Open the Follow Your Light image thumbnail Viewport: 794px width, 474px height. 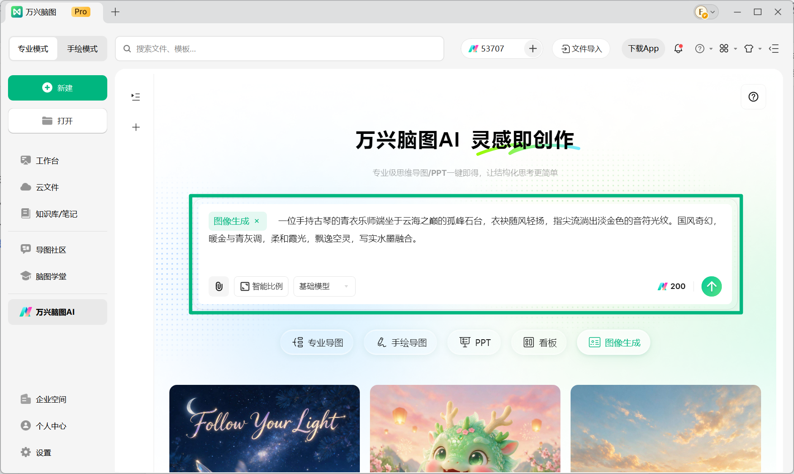tap(264, 428)
